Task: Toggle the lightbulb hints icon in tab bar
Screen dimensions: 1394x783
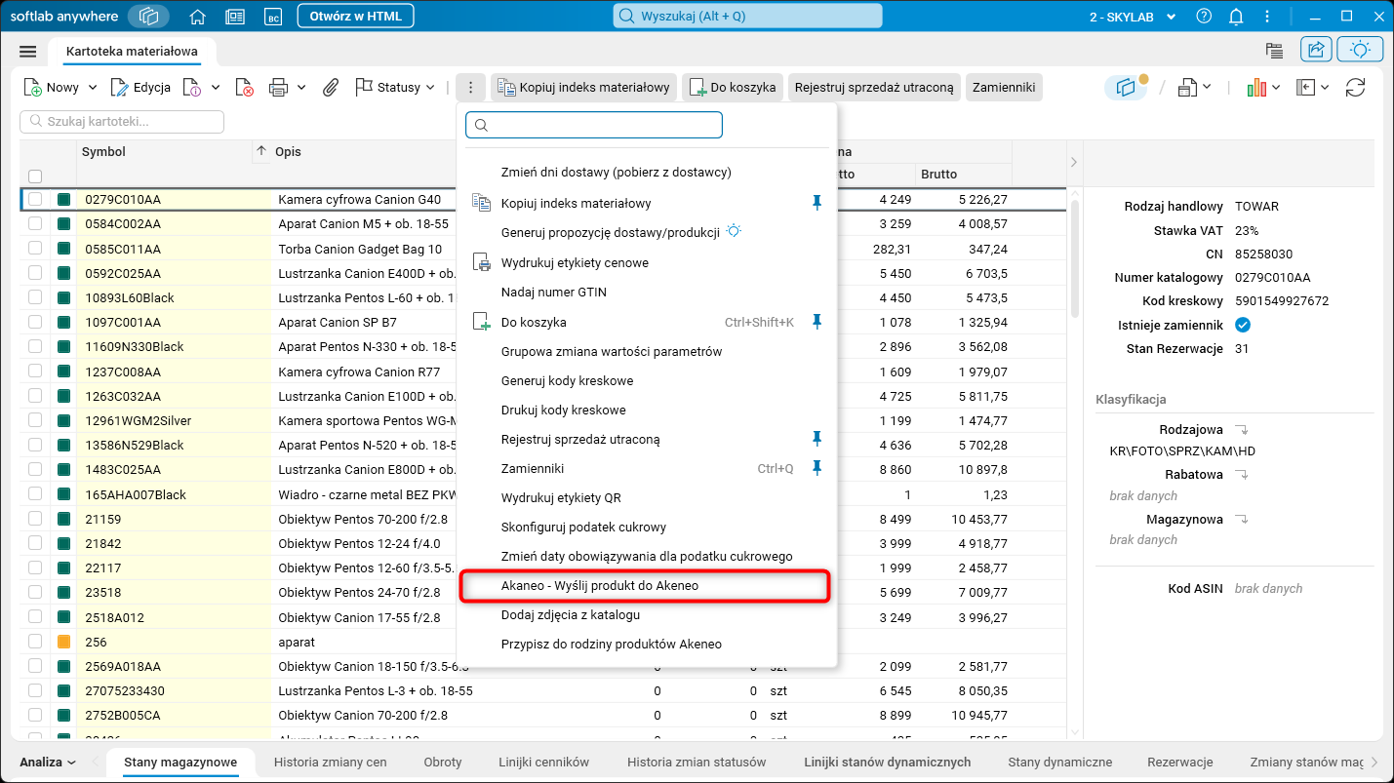Action: 1359,50
